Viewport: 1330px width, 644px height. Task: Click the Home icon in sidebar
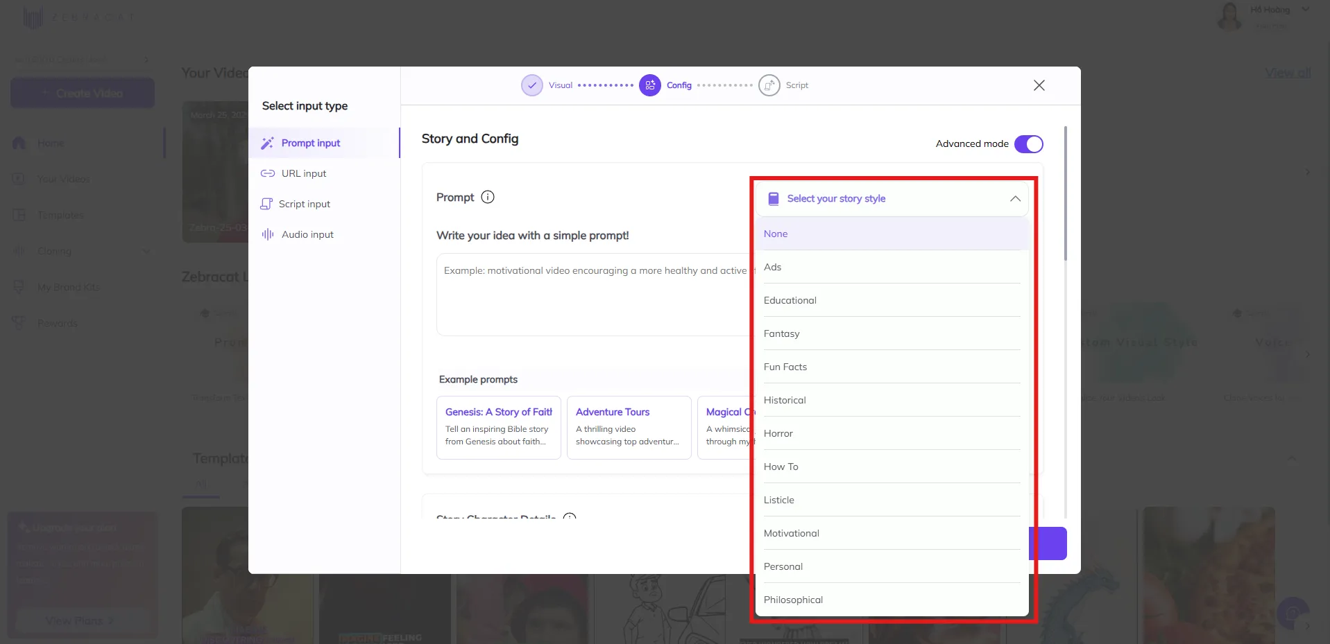[x=19, y=143]
